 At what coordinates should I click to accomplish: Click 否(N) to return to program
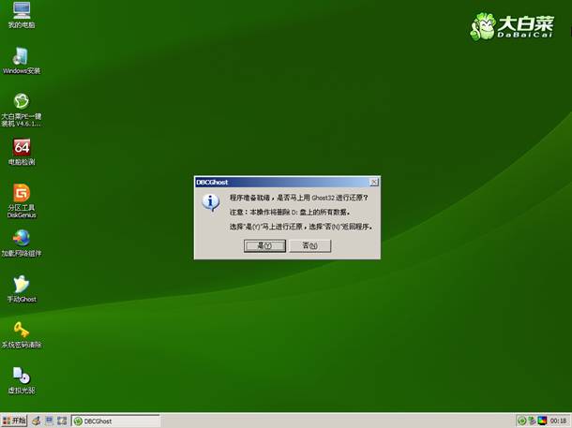309,245
